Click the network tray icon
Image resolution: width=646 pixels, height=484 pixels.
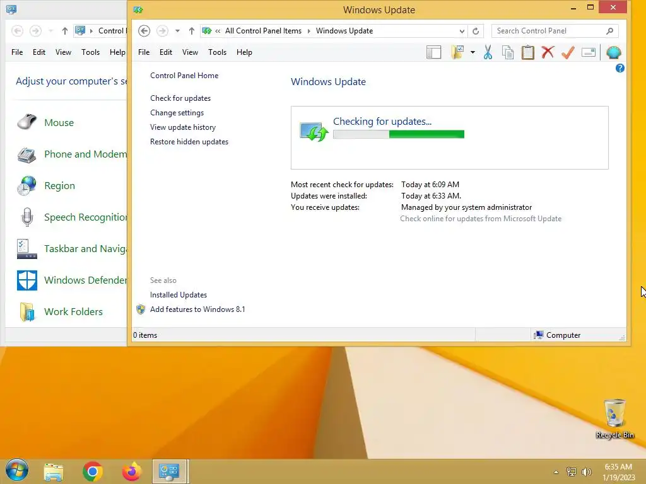(x=572, y=472)
